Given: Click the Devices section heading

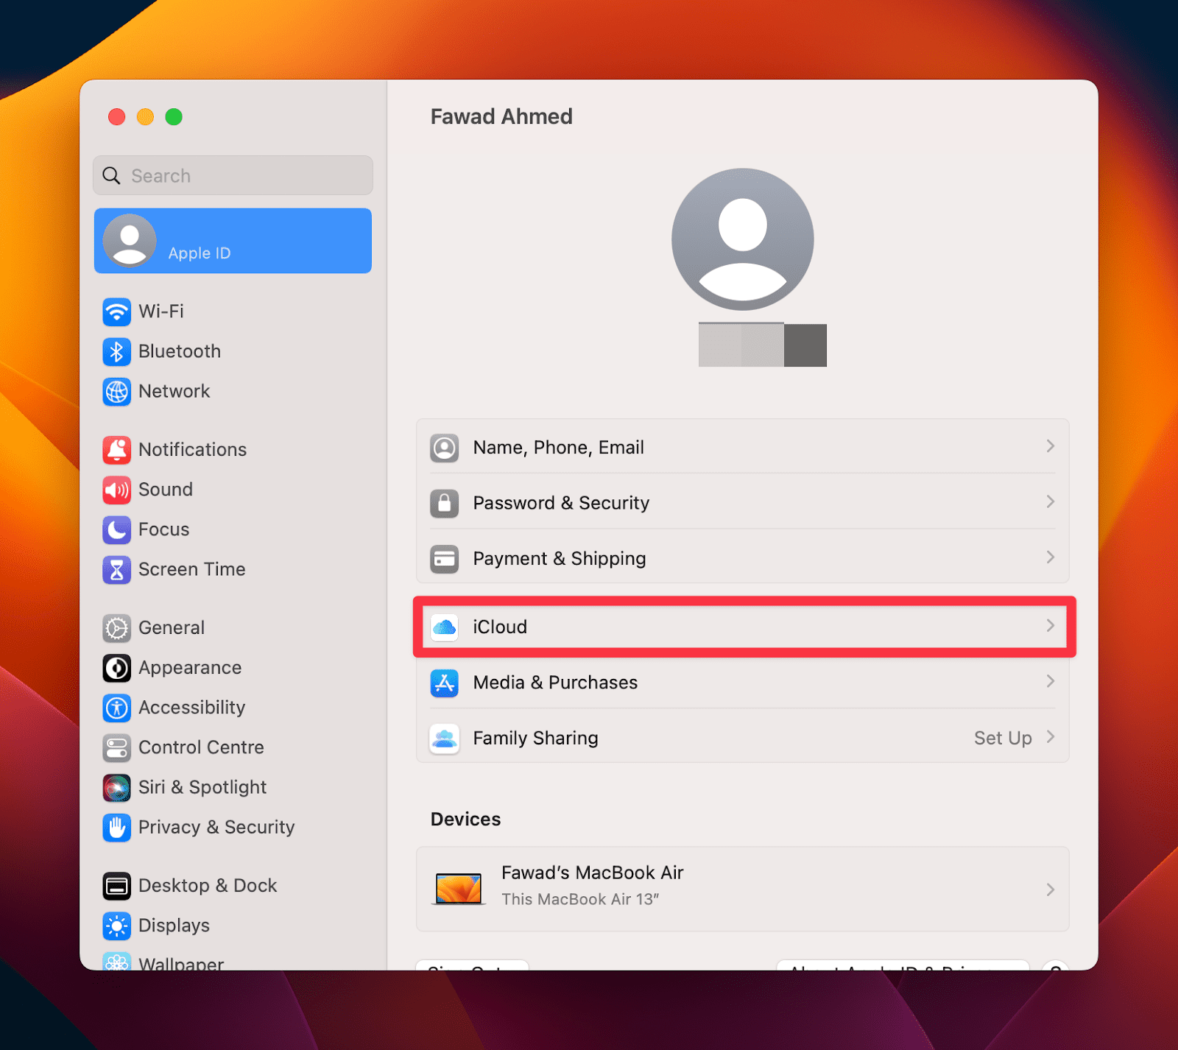Looking at the screenshot, I should point(465,820).
